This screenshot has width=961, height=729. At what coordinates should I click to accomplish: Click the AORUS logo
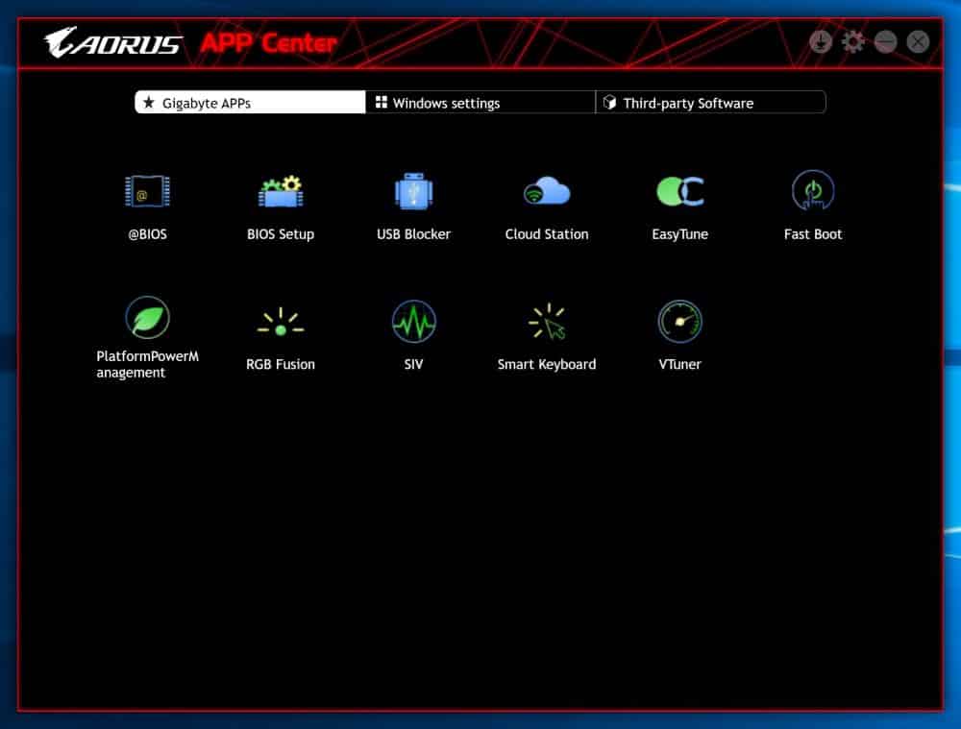[x=113, y=42]
